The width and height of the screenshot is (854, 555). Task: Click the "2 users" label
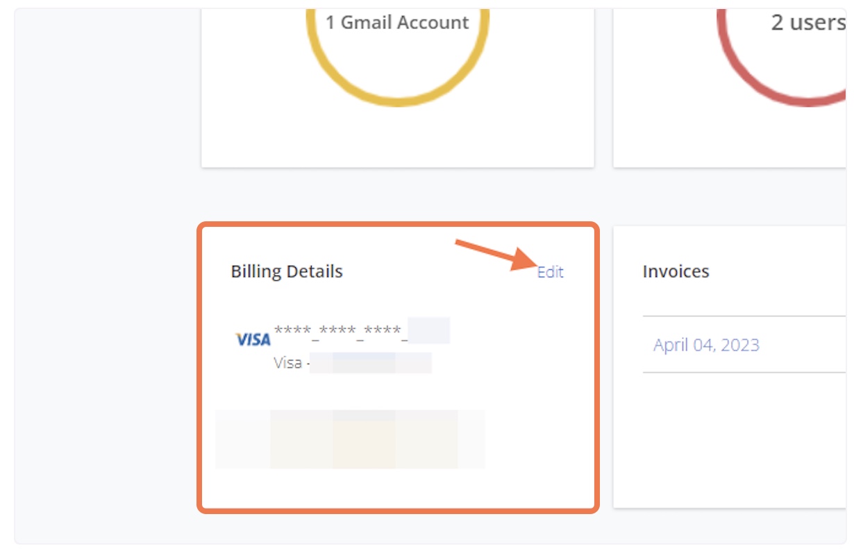[807, 22]
